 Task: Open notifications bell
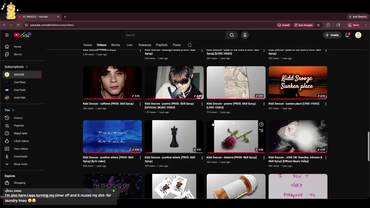347,35
